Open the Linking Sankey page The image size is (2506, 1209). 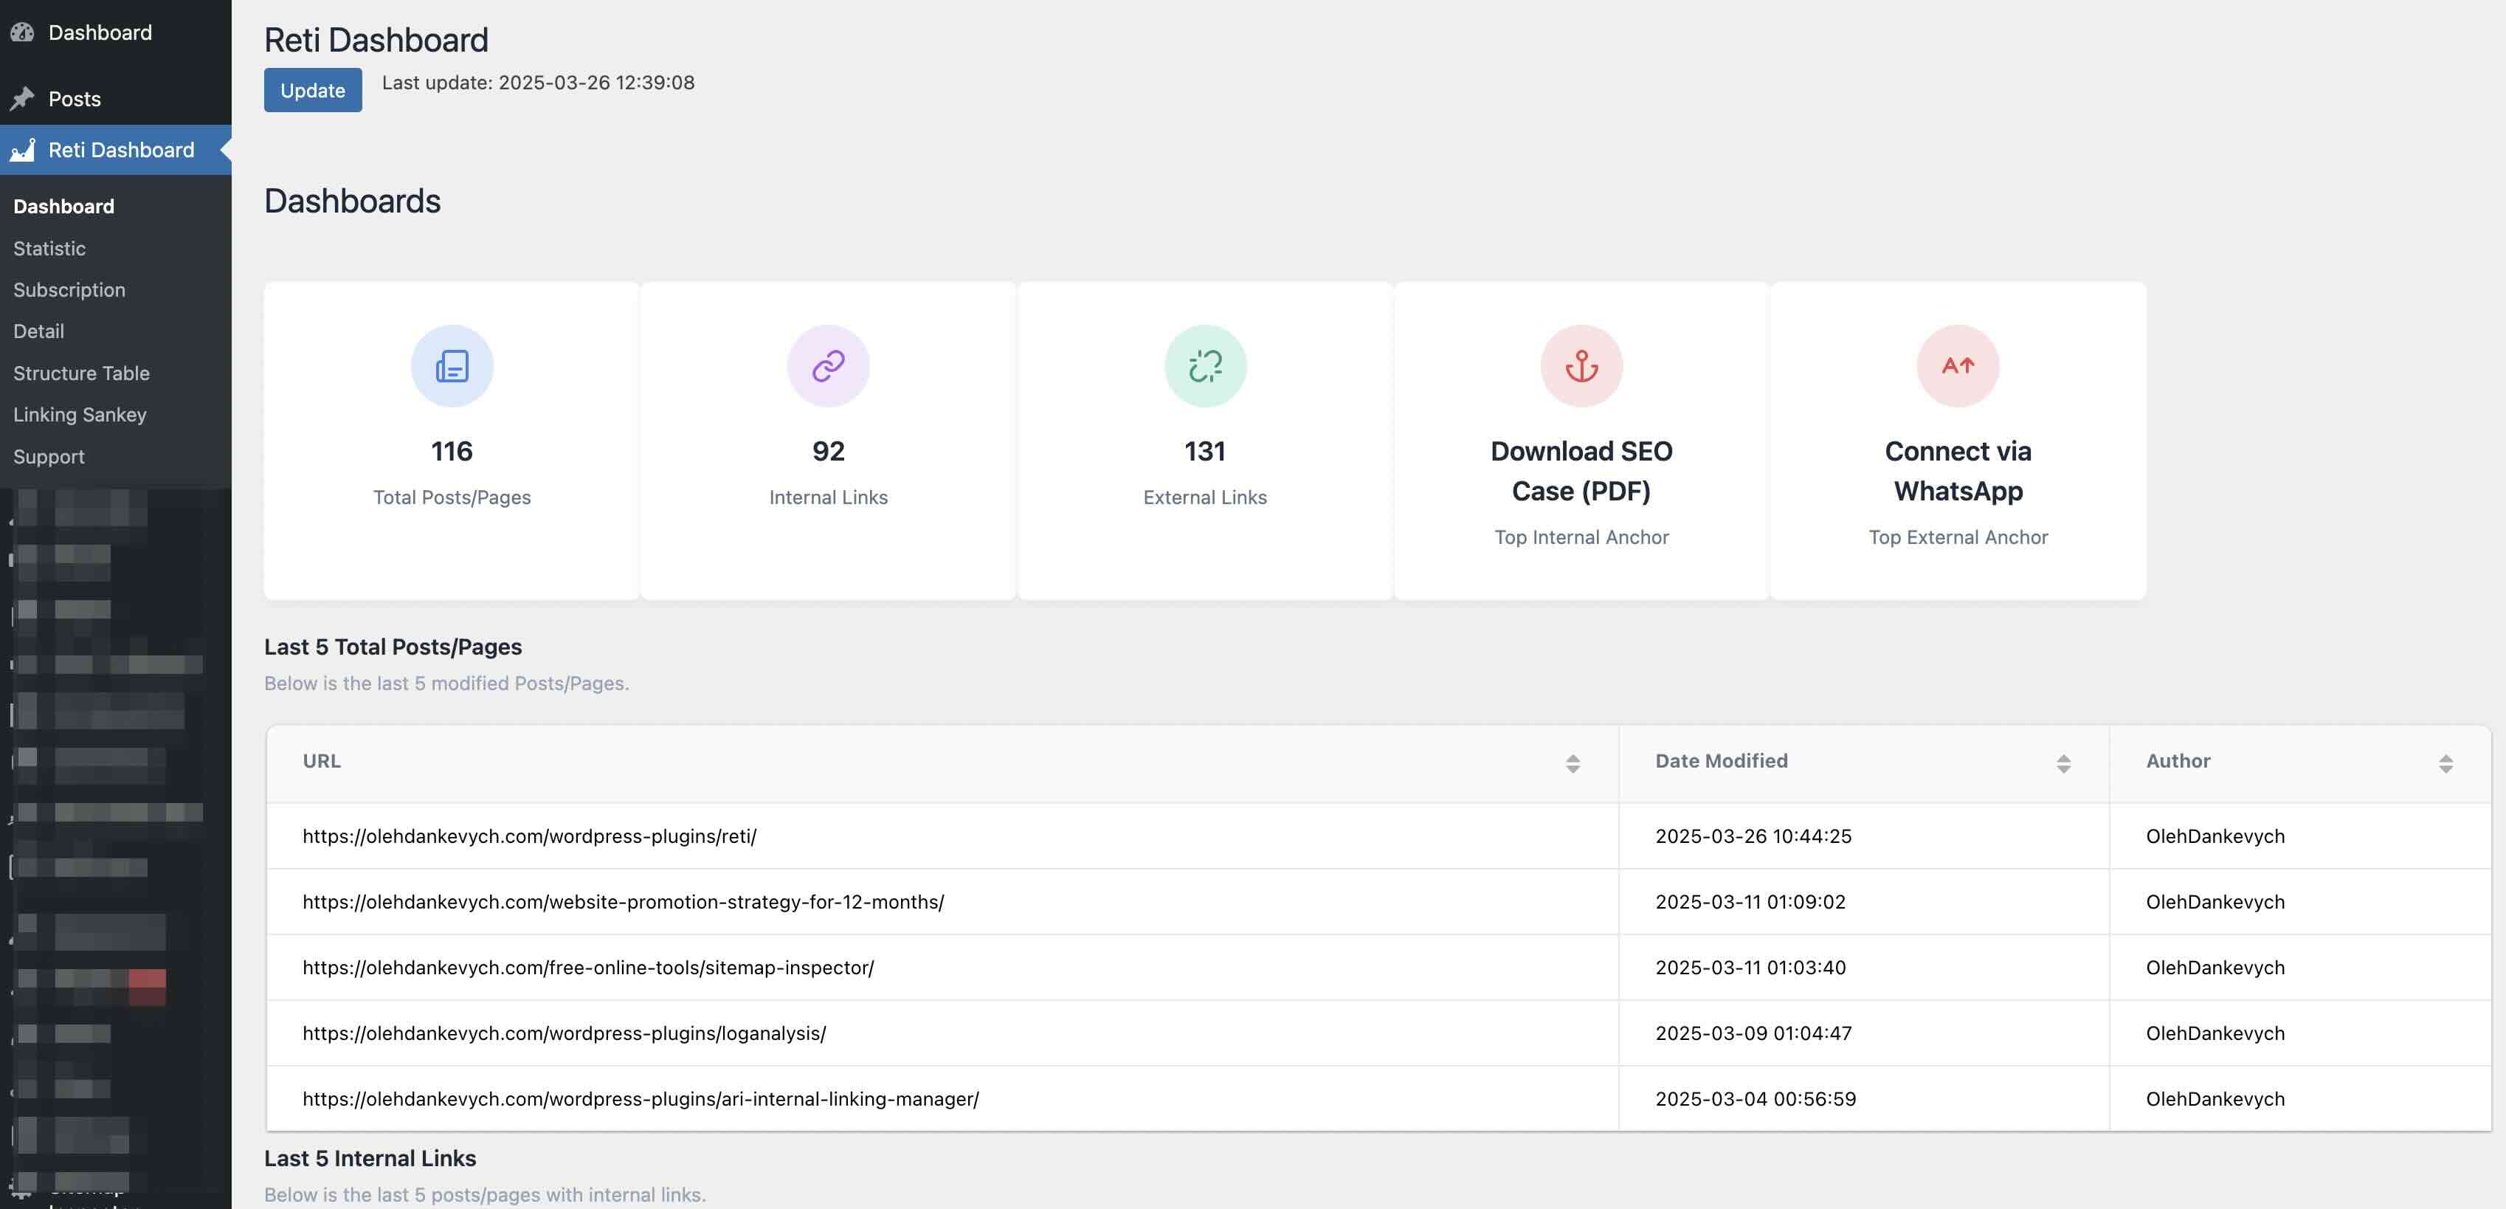pyautogui.click(x=80, y=415)
